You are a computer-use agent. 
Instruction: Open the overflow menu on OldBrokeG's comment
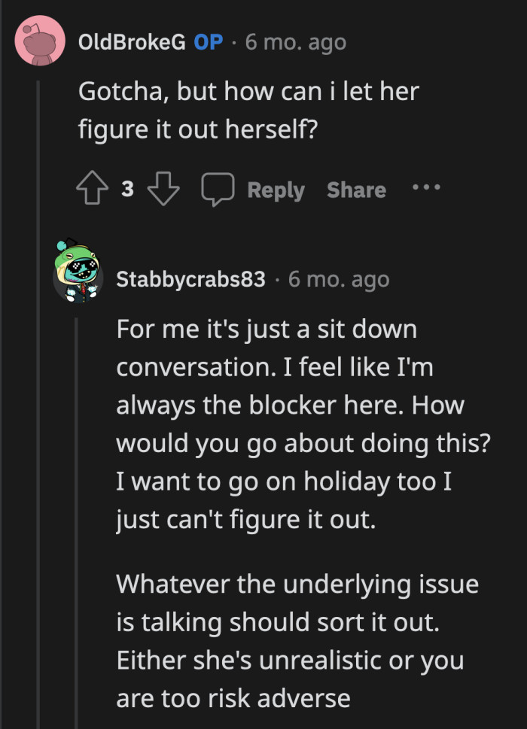coord(426,189)
